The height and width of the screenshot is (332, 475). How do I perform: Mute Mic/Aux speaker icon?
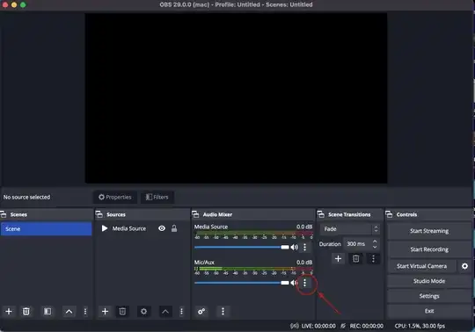pyautogui.click(x=294, y=283)
